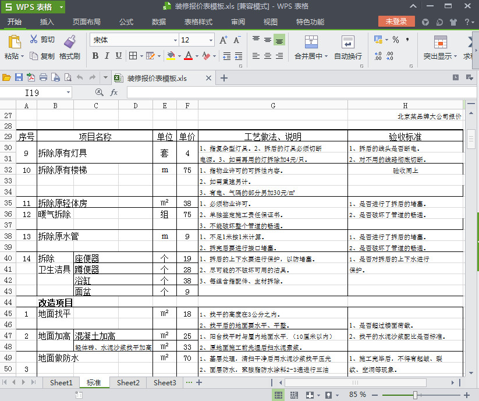Decrease font size with smaller A
This screenshot has height=401, width=479.
(x=237, y=40)
